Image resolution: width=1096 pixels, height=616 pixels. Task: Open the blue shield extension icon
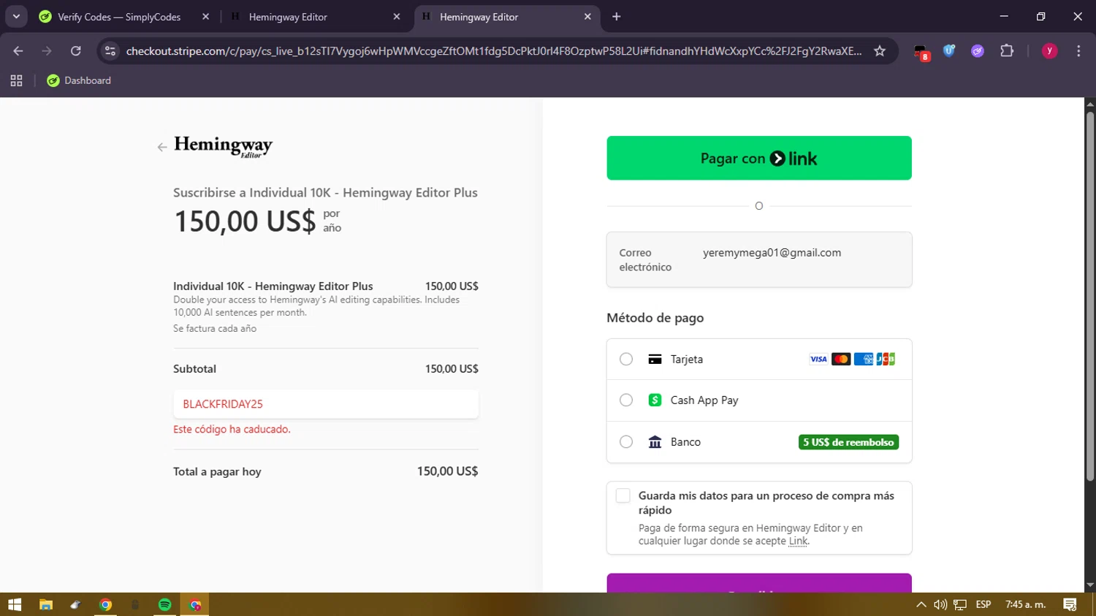click(949, 50)
